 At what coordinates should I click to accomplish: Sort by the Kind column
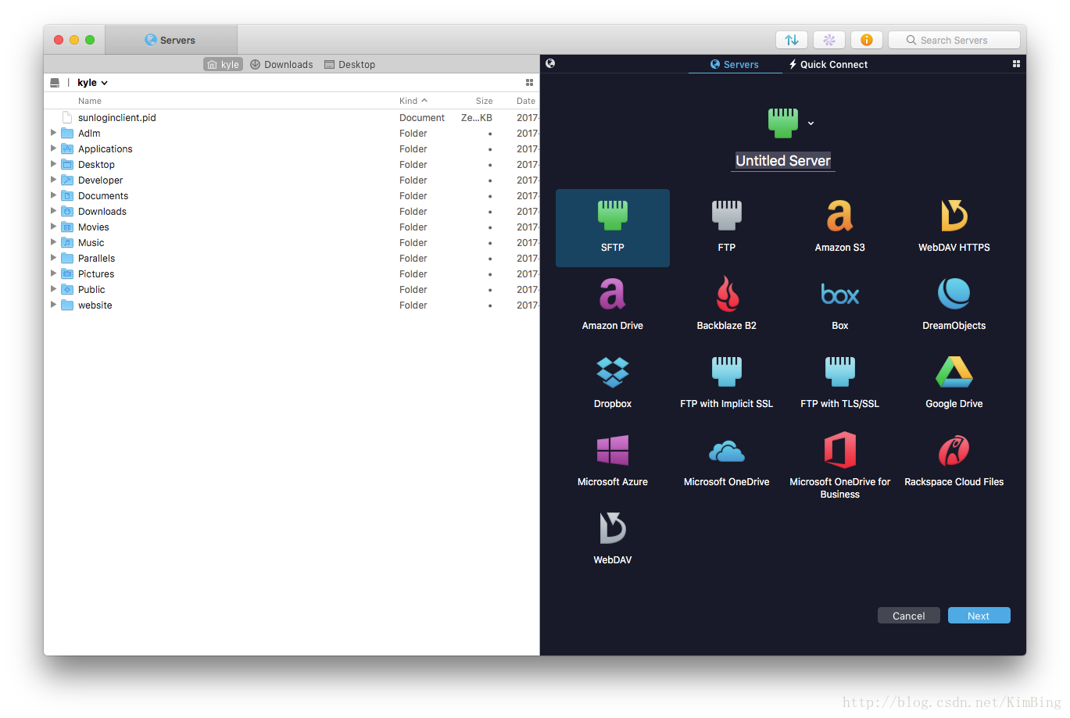coord(413,101)
